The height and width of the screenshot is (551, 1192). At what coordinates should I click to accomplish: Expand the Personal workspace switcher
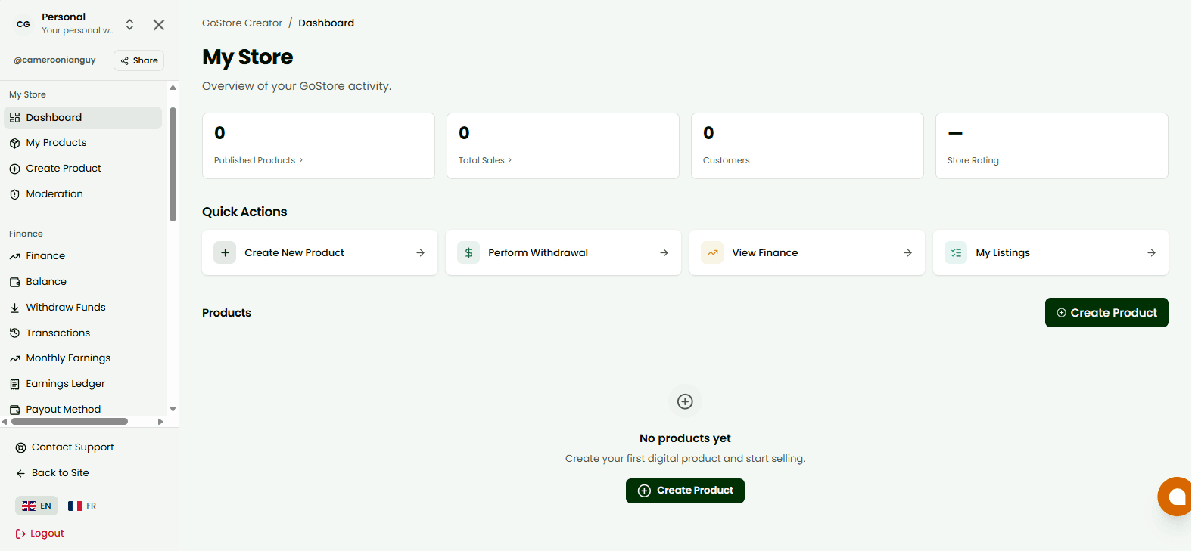pos(130,24)
